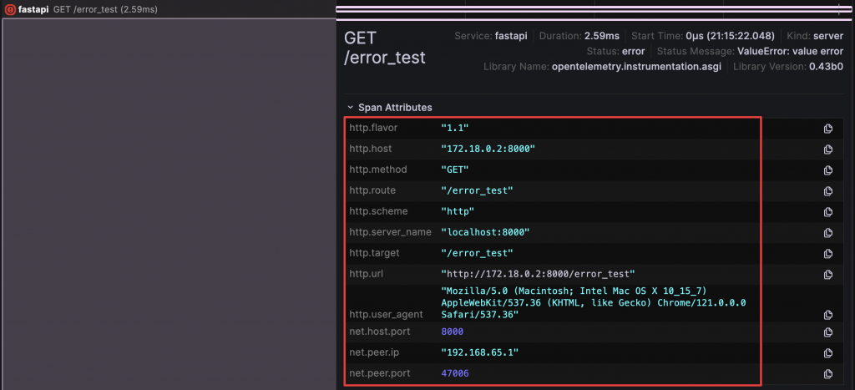Copy the http.scheme attribute value
Image resolution: width=855 pixels, height=390 pixels.
point(828,212)
